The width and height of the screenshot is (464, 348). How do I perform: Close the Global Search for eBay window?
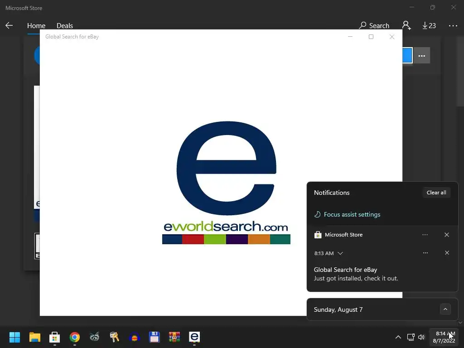click(x=392, y=37)
